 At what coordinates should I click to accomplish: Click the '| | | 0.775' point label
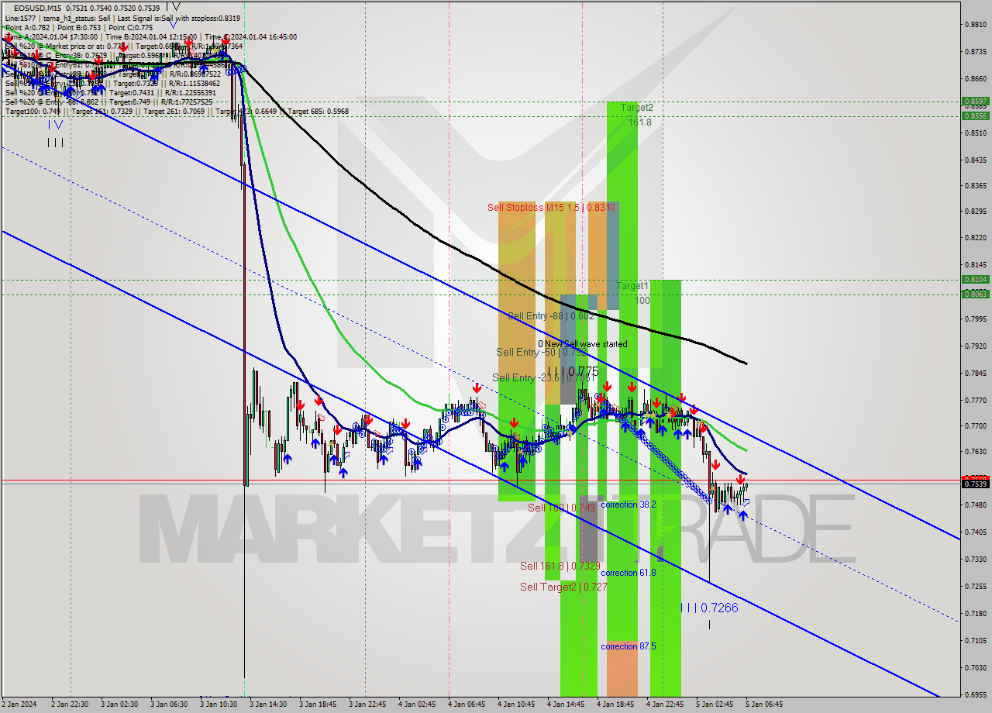[x=572, y=371]
